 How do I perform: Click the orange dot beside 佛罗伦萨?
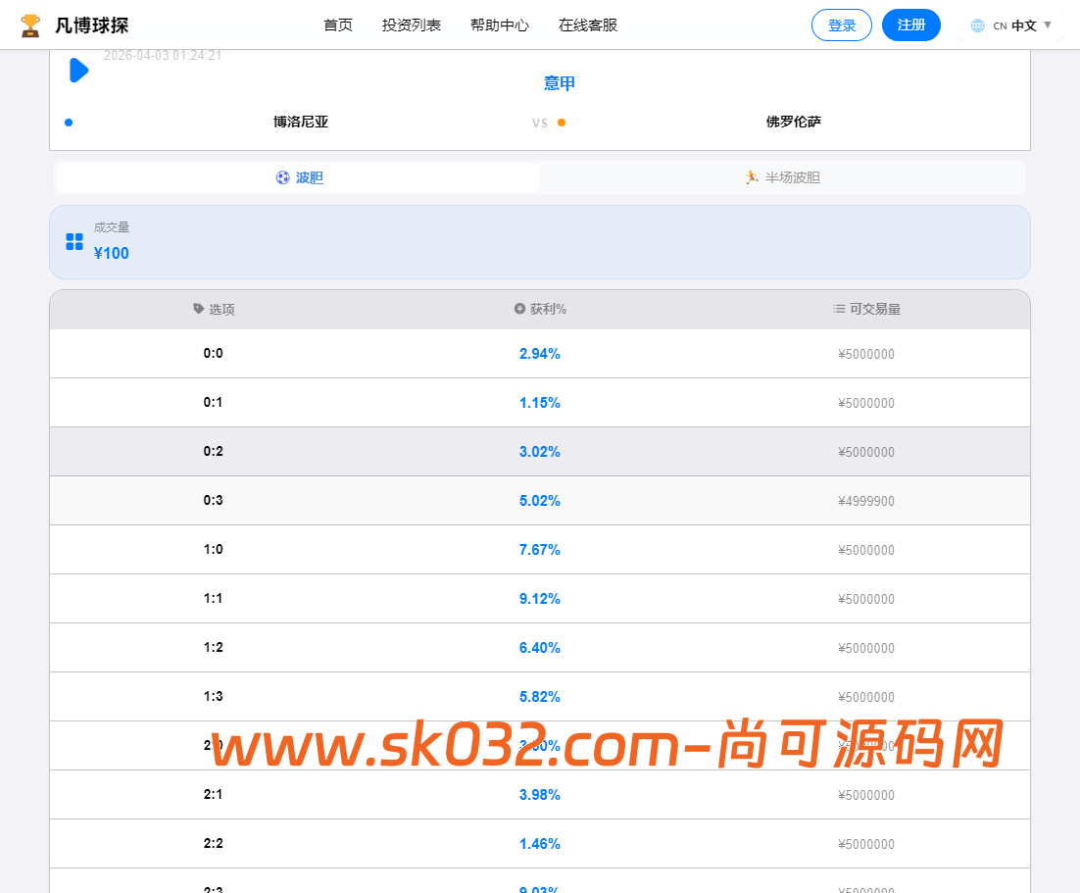(562, 124)
